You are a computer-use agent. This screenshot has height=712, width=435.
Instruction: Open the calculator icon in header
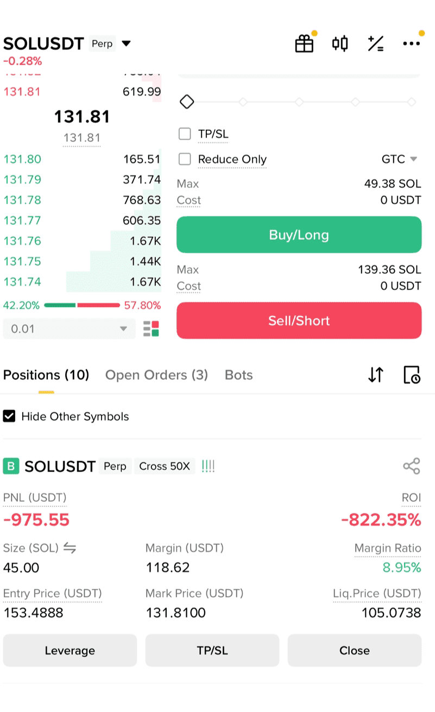[376, 43]
